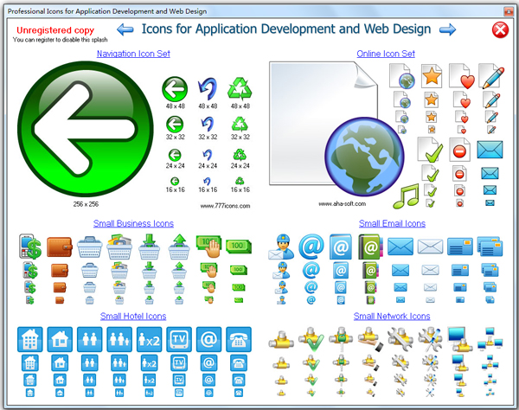Click the largest pipe with crossed wrenches icon
The height and width of the screenshot is (410, 519).
pos(430,340)
